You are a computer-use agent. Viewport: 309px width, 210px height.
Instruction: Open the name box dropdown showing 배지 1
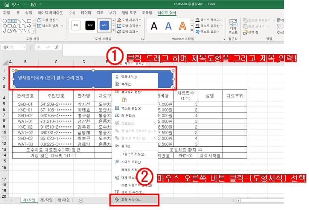pyautogui.click(x=24, y=47)
